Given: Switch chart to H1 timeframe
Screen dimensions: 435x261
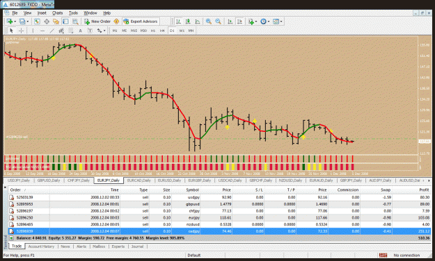Looking at the screenshot, I should [x=153, y=31].
